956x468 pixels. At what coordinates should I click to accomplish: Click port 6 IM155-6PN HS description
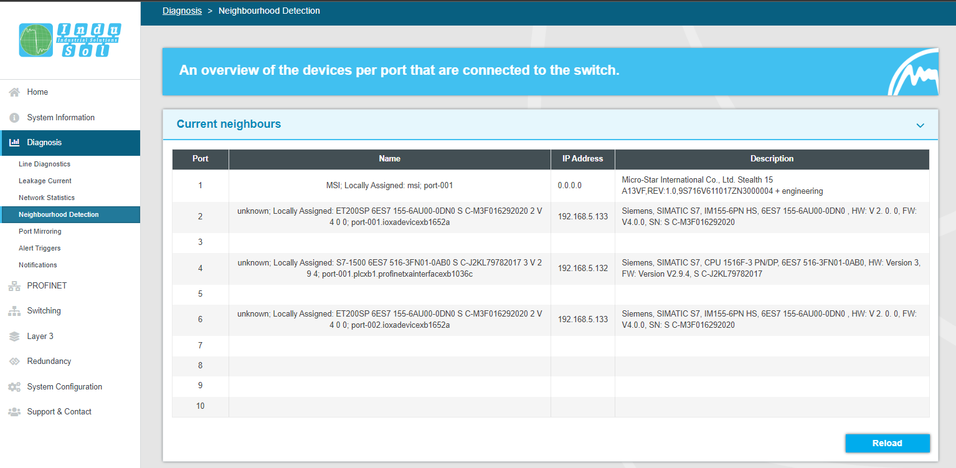(772, 320)
